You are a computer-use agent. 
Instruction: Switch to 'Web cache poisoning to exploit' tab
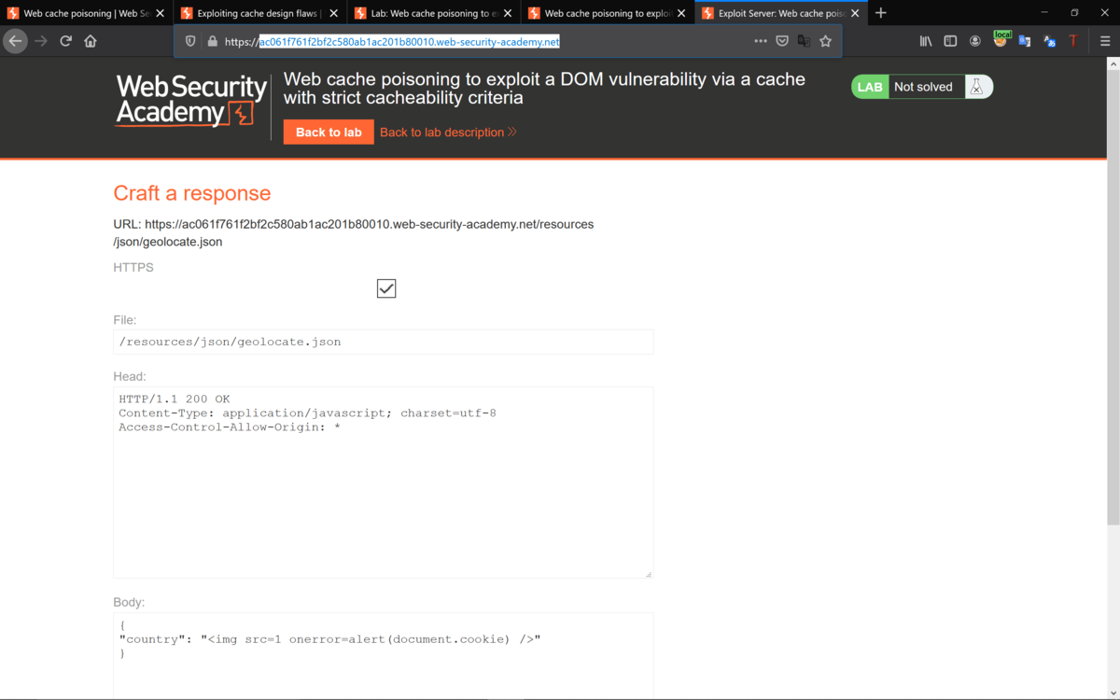click(x=607, y=13)
